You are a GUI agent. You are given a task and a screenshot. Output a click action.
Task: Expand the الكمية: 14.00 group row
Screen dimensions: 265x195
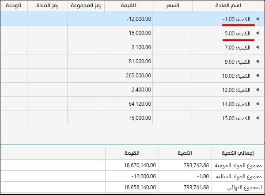coord(257,104)
